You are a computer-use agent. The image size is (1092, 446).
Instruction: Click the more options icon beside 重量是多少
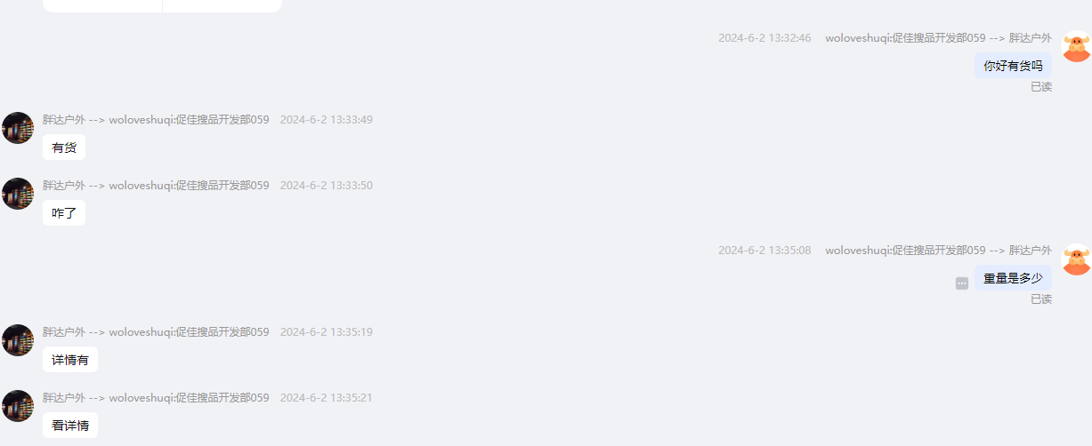tap(962, 283)
